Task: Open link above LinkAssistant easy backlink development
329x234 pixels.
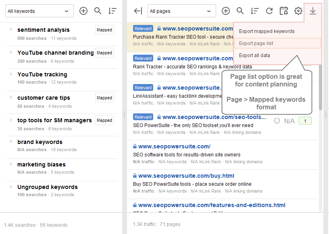Action: click(192, 88)
